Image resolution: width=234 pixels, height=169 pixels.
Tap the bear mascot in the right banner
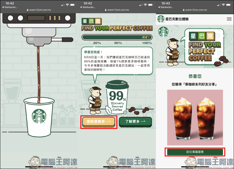(x=173, y=52)
